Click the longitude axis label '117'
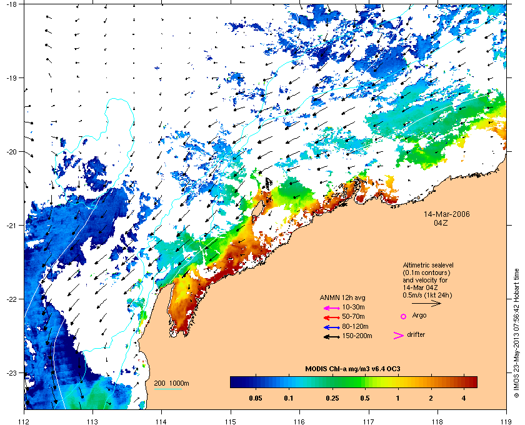The width and height of the screenshot is (525, 425). (369, 422)
